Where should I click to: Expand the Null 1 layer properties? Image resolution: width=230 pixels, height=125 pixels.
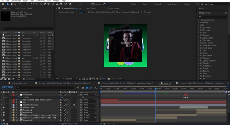[x=11, y=102]
